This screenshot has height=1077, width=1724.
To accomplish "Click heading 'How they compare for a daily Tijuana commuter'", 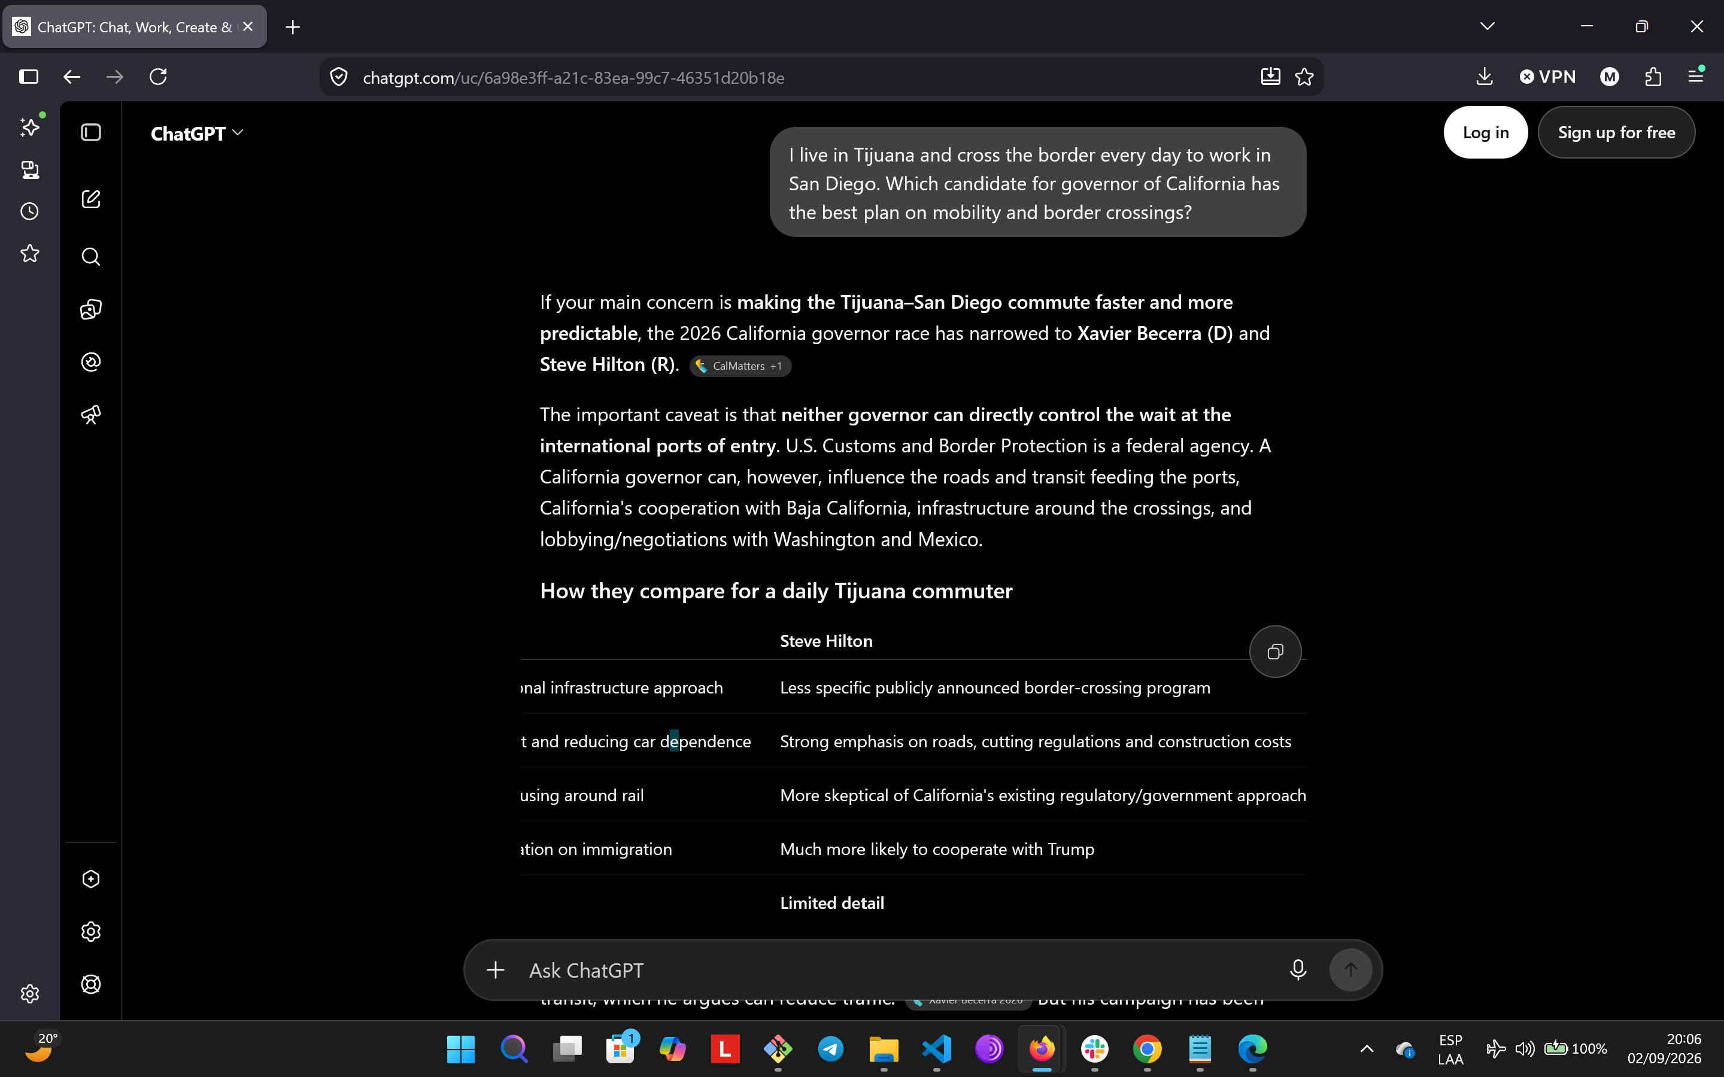I will click(776, 591).
